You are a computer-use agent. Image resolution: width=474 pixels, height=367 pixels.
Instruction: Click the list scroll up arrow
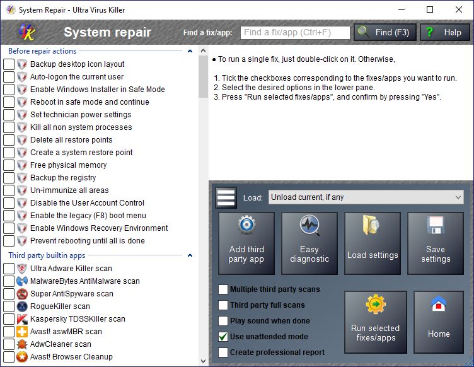coord(203,51)
